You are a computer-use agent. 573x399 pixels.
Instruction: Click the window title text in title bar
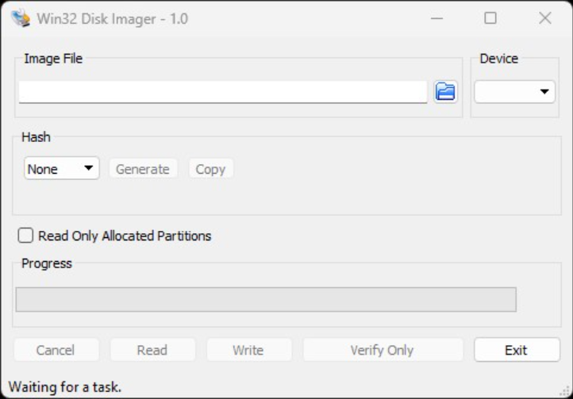click(x=113, y=18)
